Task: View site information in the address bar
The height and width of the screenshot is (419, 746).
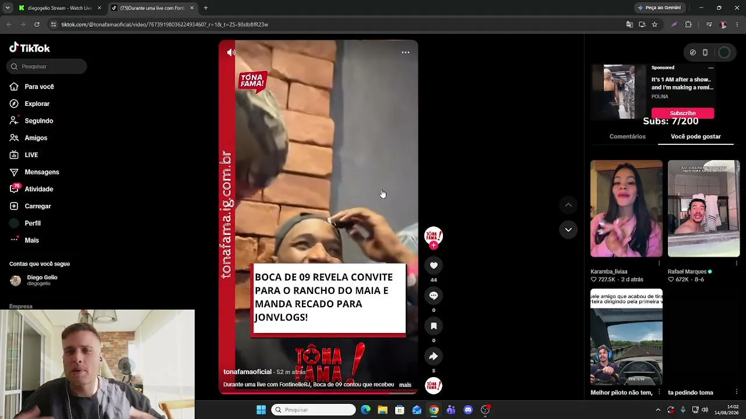Action: (x=54, y=24)
